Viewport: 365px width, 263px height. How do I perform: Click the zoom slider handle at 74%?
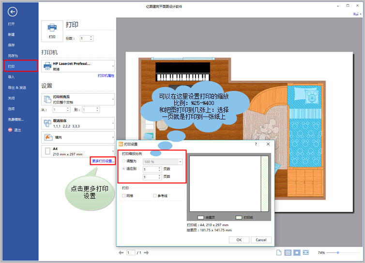(338, 252)
